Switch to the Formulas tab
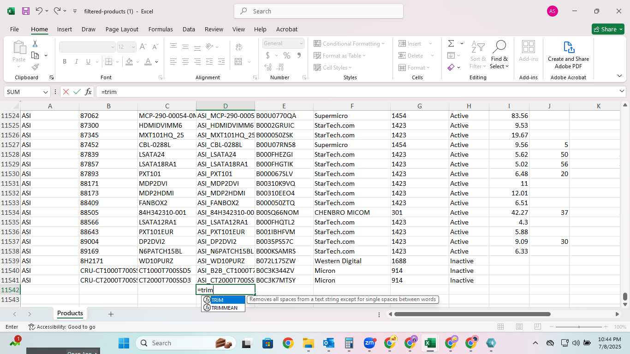 click(x=160, y=29)
